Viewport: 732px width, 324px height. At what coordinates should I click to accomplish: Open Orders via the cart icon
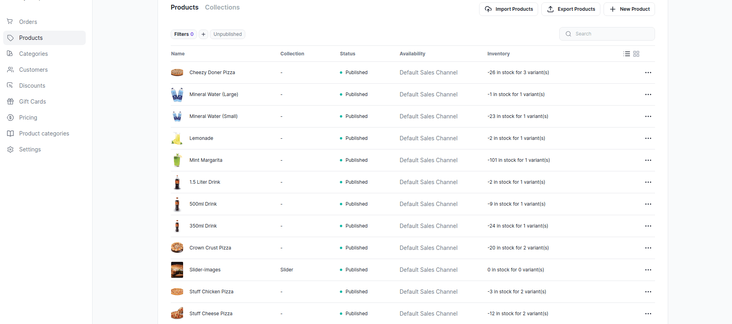point(10,22)
